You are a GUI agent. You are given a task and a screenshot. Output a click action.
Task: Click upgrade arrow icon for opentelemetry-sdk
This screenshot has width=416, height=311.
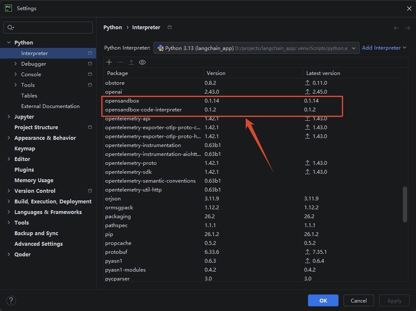click(308, 172)
